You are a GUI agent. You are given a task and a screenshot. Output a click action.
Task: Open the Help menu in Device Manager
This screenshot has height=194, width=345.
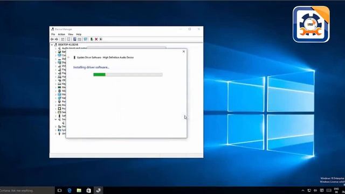79,34
